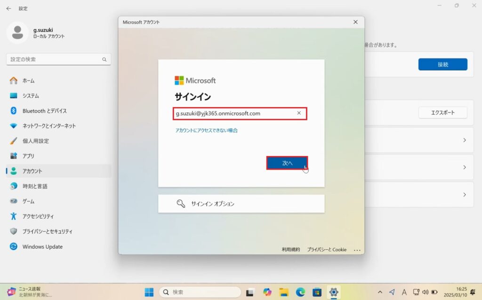The height and width of the screenshot is (300, 482).
Task: Open Microsoft Store from the taskbar
Action: coord(317,292)
